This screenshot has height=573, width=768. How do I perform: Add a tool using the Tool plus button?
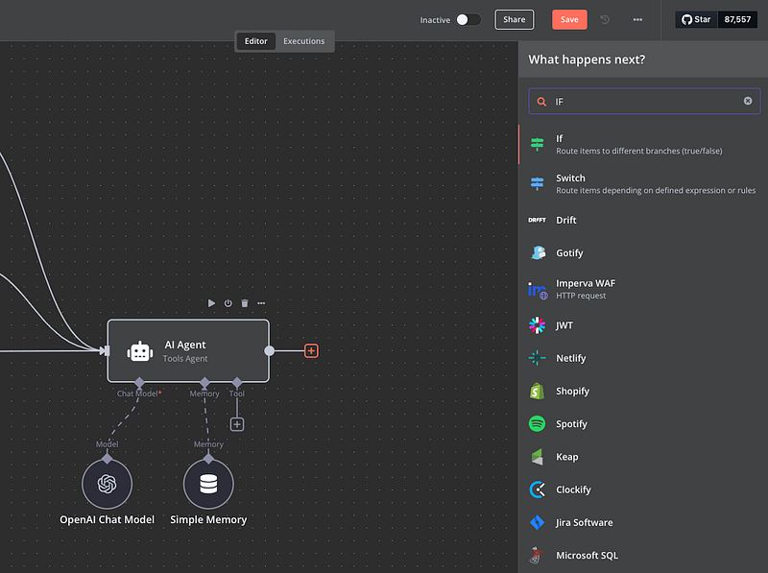pyautogui.click(x=237, y=424)
